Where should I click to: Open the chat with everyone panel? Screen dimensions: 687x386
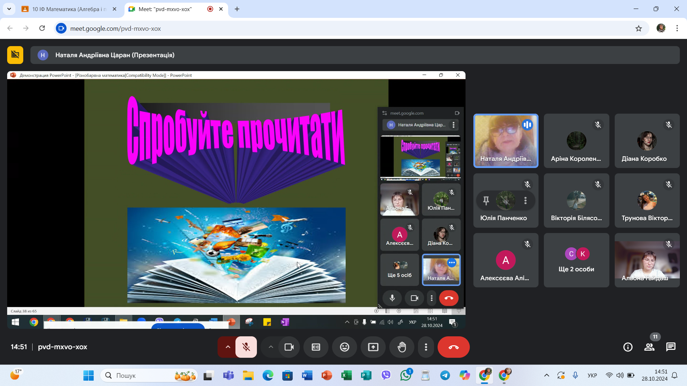[671, 347]
